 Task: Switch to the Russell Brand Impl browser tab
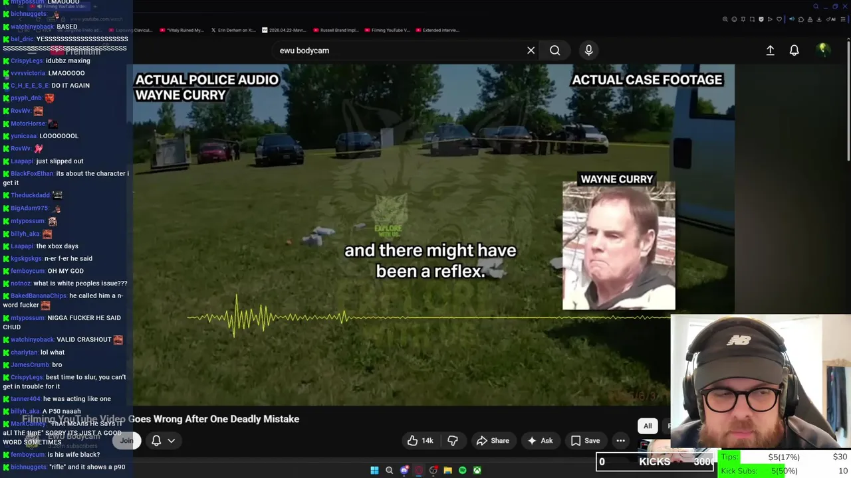pos(336,30)
